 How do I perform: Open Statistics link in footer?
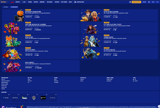coord(82,79)
